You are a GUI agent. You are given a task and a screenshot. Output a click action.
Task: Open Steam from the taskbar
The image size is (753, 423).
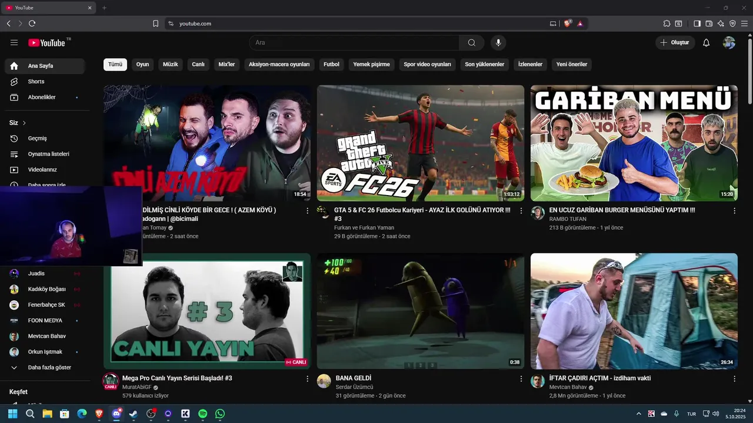coord(134,414)
